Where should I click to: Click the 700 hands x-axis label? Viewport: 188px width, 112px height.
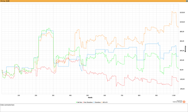(x=122, y=95)
